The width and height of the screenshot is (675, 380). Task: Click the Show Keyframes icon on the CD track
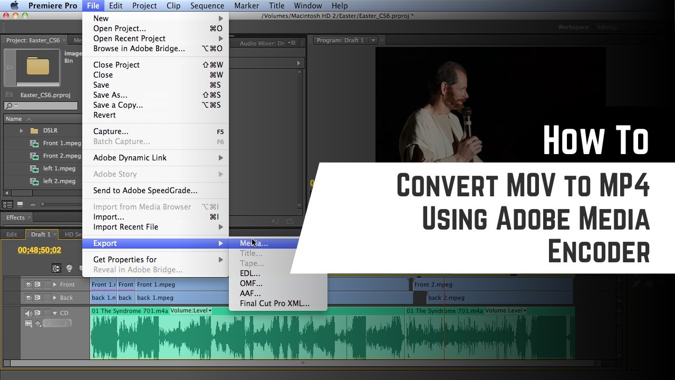[x=38, y=323]
